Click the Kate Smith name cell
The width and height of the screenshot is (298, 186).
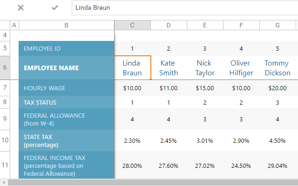point(169,68)
